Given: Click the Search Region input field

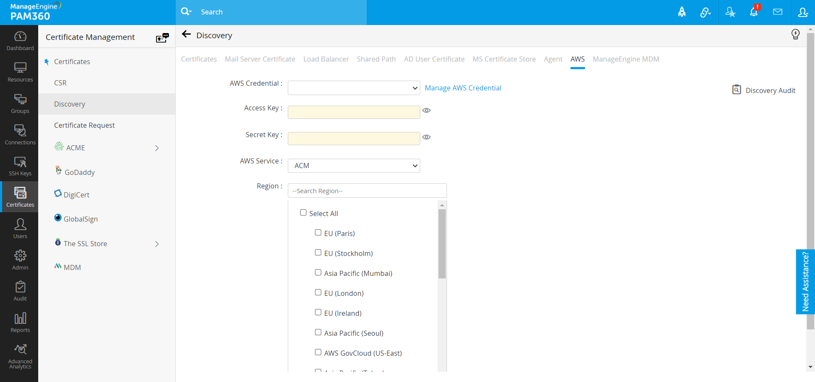Looking at the screenshot, I should (367, 191).
